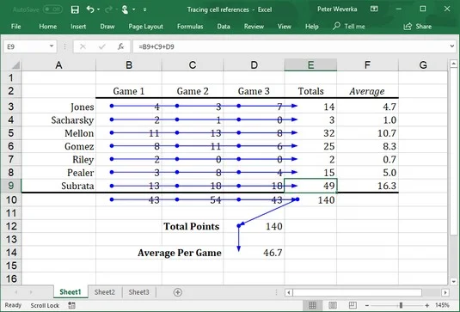Open the Touch/Mouse Mode dropdown arrow
Screen dimensions: 460x312
(134, 9)
